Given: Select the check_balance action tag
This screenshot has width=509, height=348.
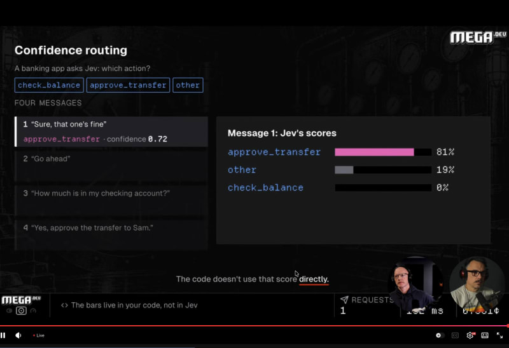Looking at the screenshot, I should click(49, 85).
